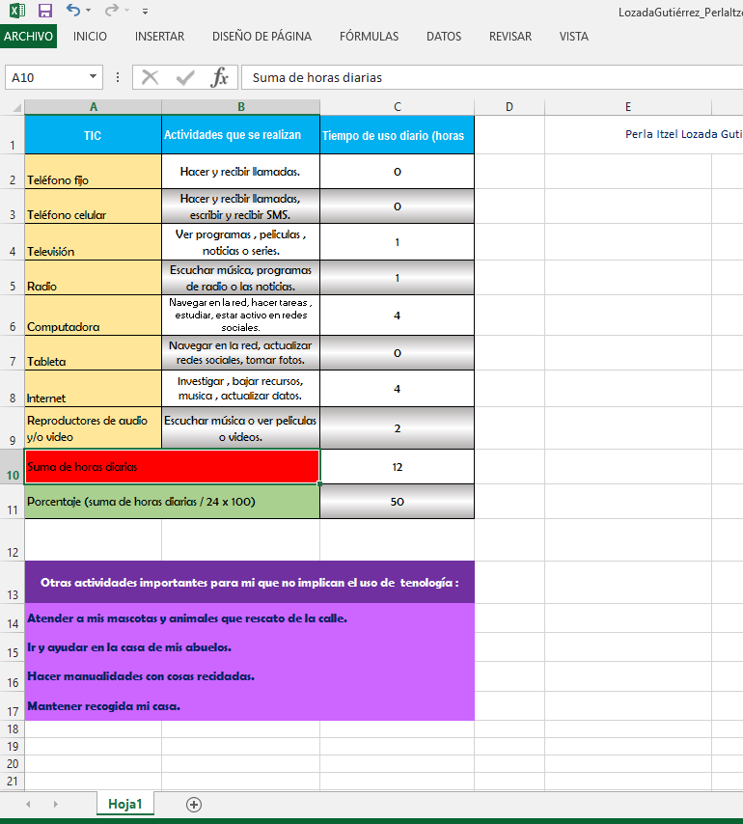This screenshot has height=824, width=743.
Task: Open the REVISAR ribbon tab
Action: [x=510, y=37]
